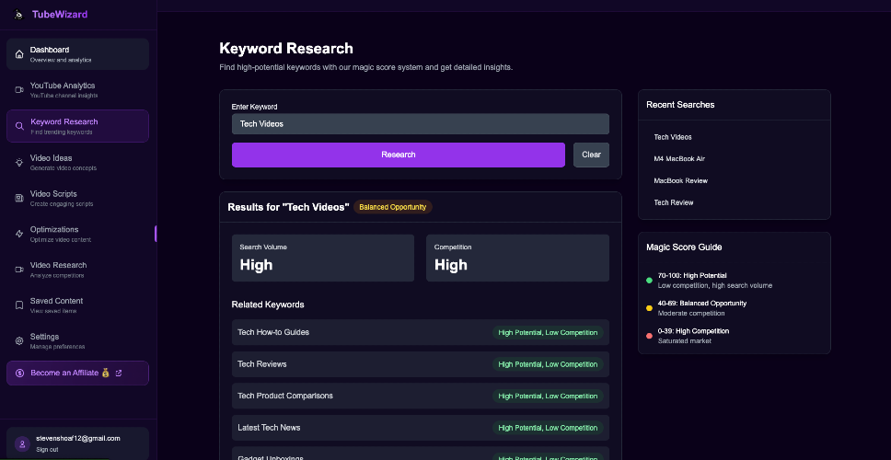Go to Video Research page
The height and width of the screenshot is (460, 891).
[x=78, y=270]
